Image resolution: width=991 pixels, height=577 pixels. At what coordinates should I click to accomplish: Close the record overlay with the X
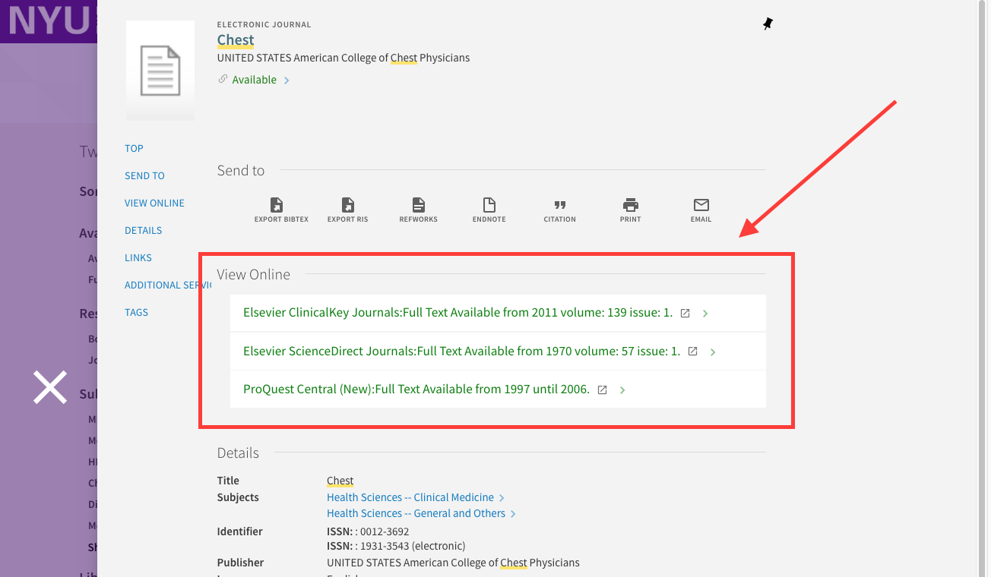click(50, 387)
